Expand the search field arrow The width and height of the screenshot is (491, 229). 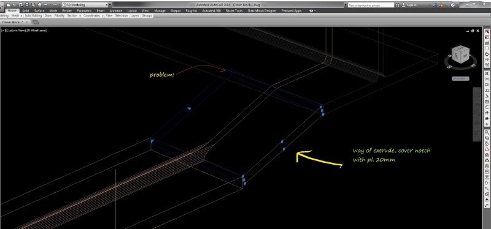(x=346, y=5)
